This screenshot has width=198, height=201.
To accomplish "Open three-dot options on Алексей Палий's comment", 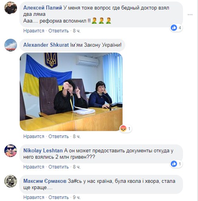I will coord(190,15).
